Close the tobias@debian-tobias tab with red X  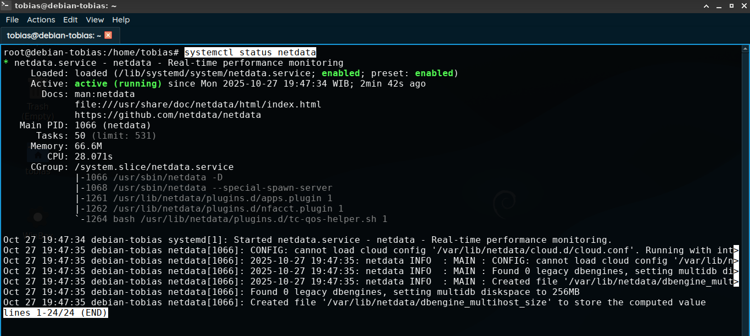(108, 35)
